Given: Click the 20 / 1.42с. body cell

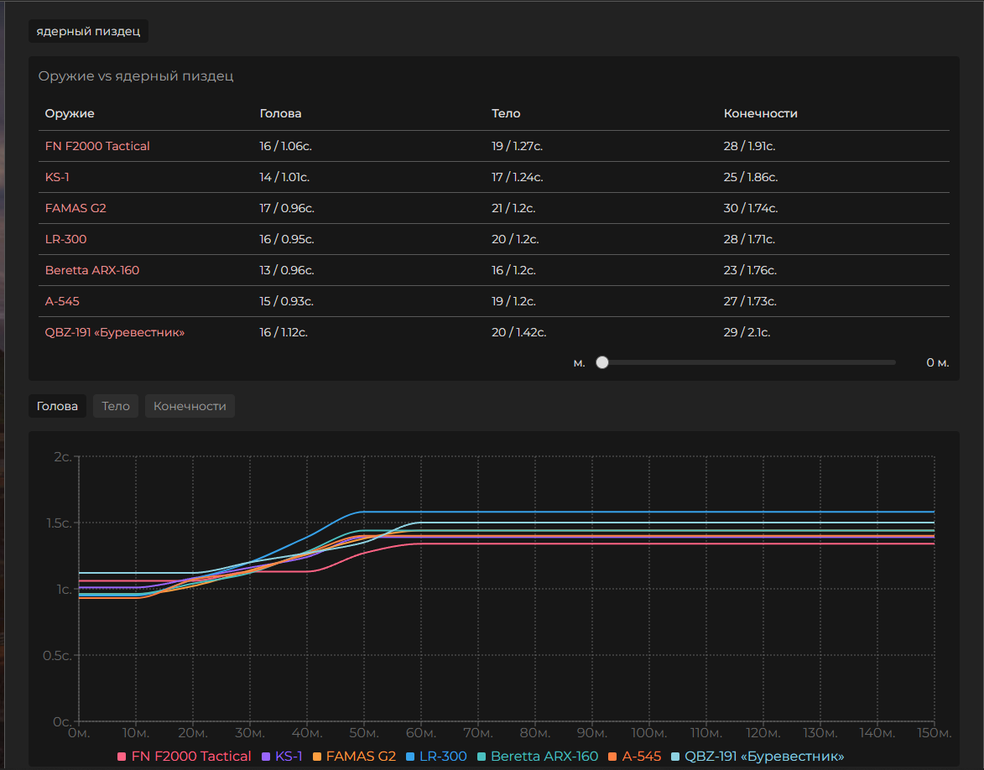Looking at the screenshot, I should [519, 332].
